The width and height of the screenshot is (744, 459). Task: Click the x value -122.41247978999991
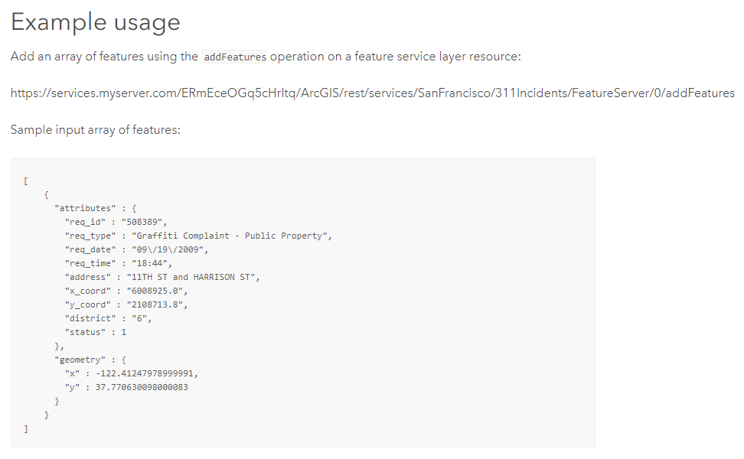click(x=145, y=373)
